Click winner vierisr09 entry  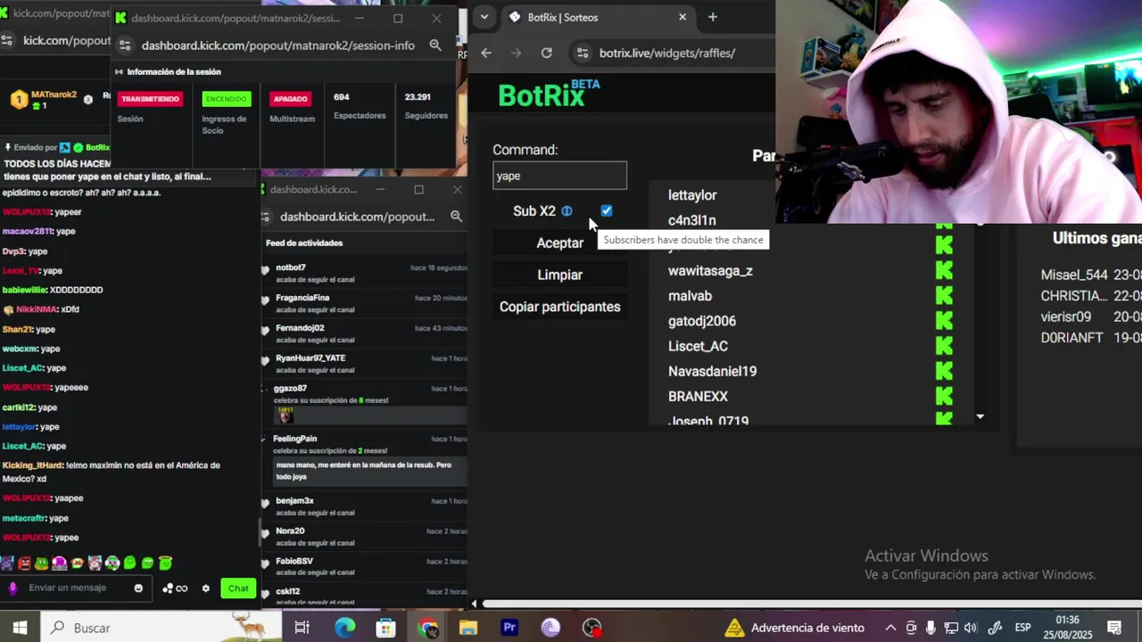[1091, 317]
